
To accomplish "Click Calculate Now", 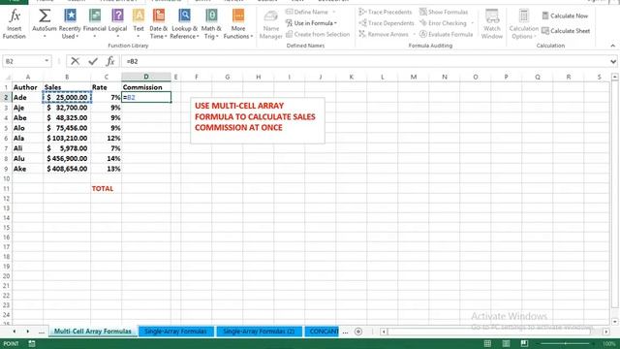I will tap(565, 16).
